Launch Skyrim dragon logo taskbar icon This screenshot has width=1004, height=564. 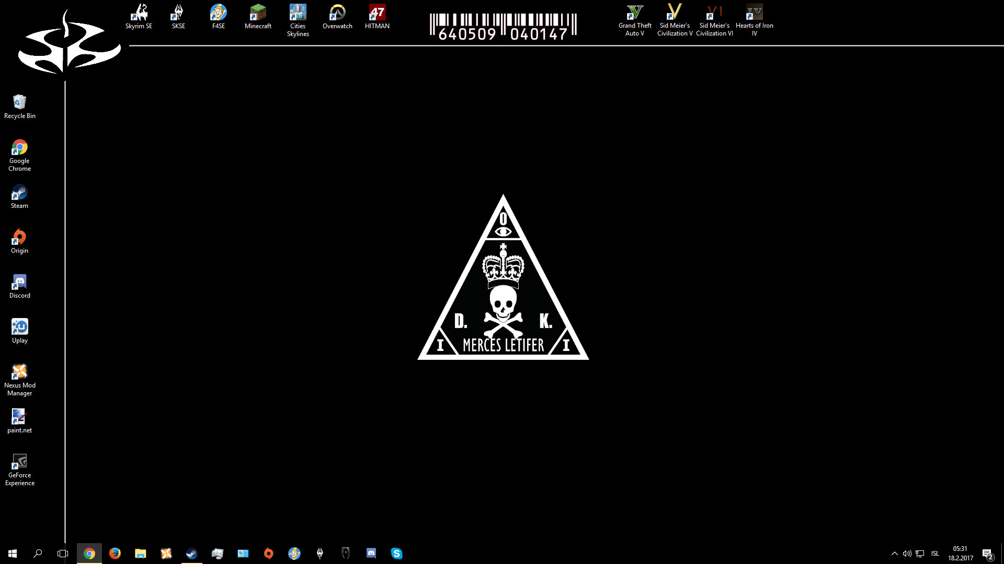pos(320,553)
